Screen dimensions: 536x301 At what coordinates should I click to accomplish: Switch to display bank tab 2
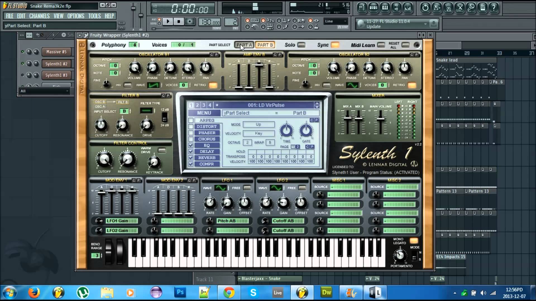click(x=197, y=105)
